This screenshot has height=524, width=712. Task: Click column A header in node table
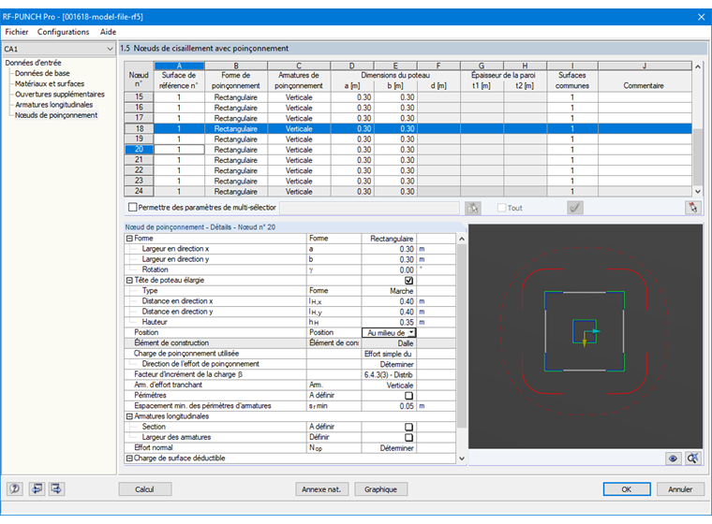[x=179, y=65]
